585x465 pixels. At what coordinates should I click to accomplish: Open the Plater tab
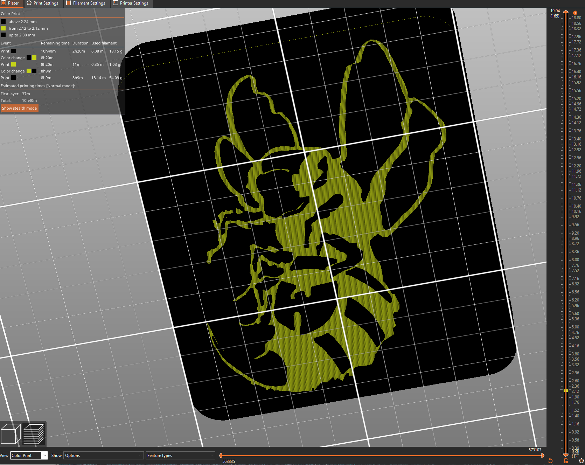[x=11, y=4]
